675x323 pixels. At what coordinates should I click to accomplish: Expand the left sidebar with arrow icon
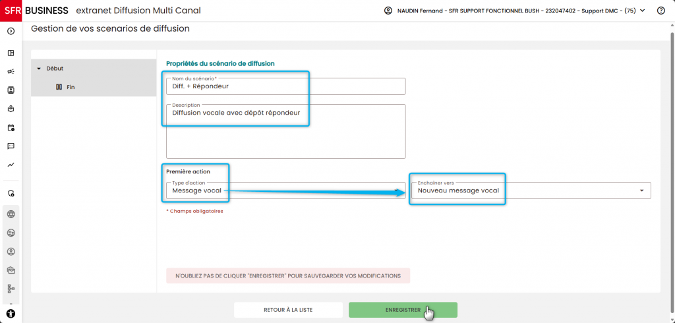tap(11, 31)
